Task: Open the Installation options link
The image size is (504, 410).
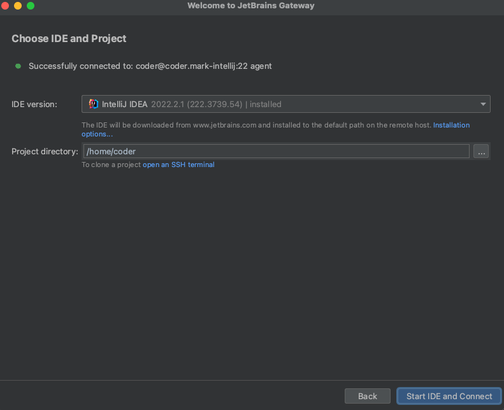Action: 451,125
